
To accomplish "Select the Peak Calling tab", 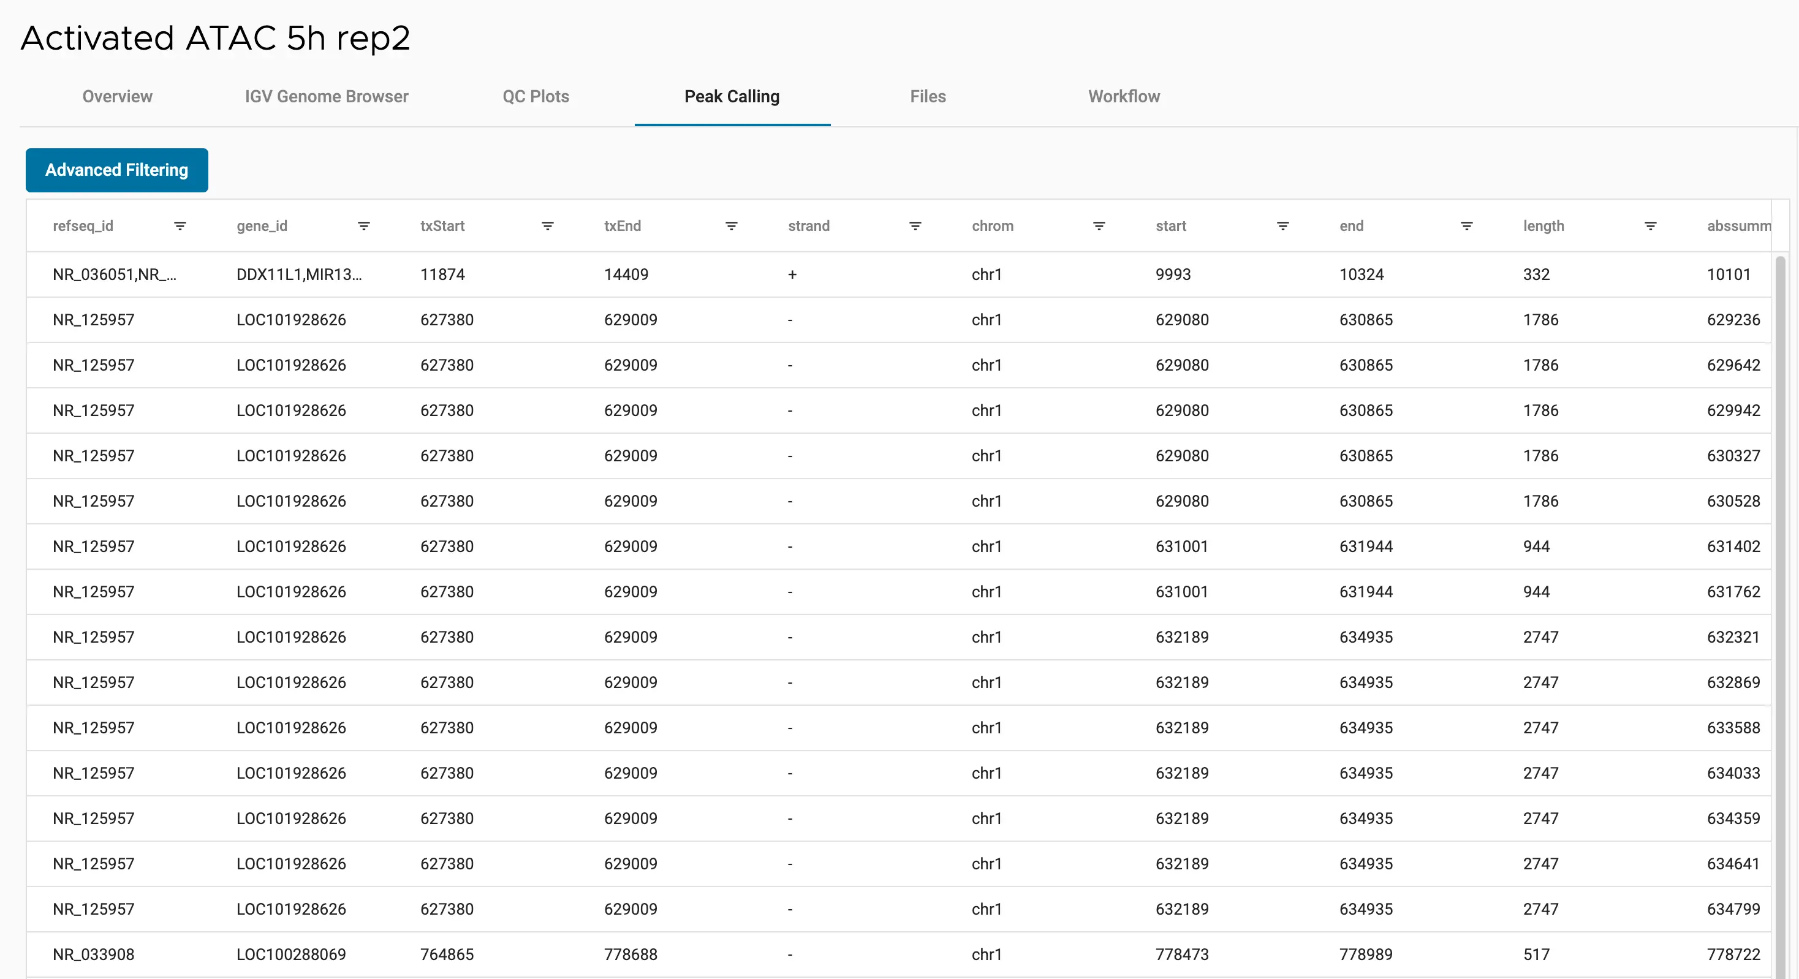I will (732, 96).
